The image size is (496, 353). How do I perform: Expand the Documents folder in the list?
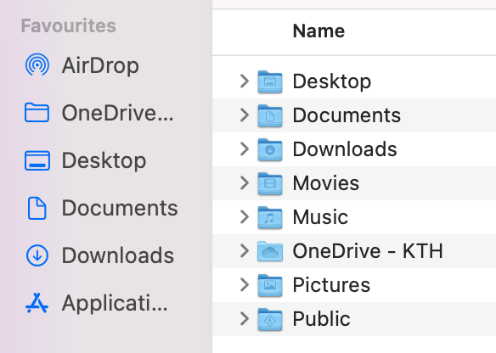click(x=245, y=115)
